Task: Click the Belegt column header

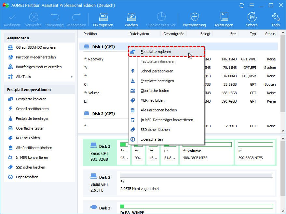Action: 205,34
